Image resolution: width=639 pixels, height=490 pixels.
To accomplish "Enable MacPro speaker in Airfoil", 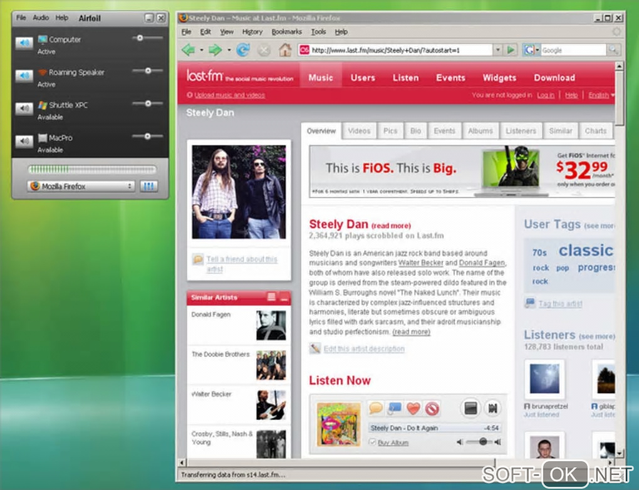I will click(24, 141).
